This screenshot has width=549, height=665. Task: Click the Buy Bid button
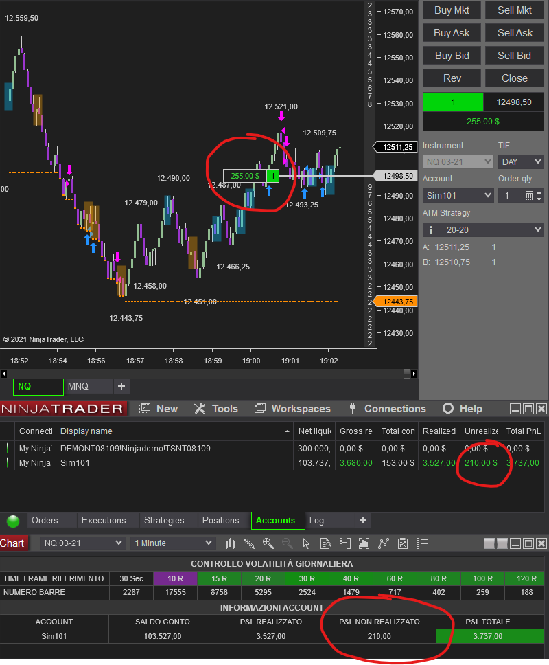452,56
